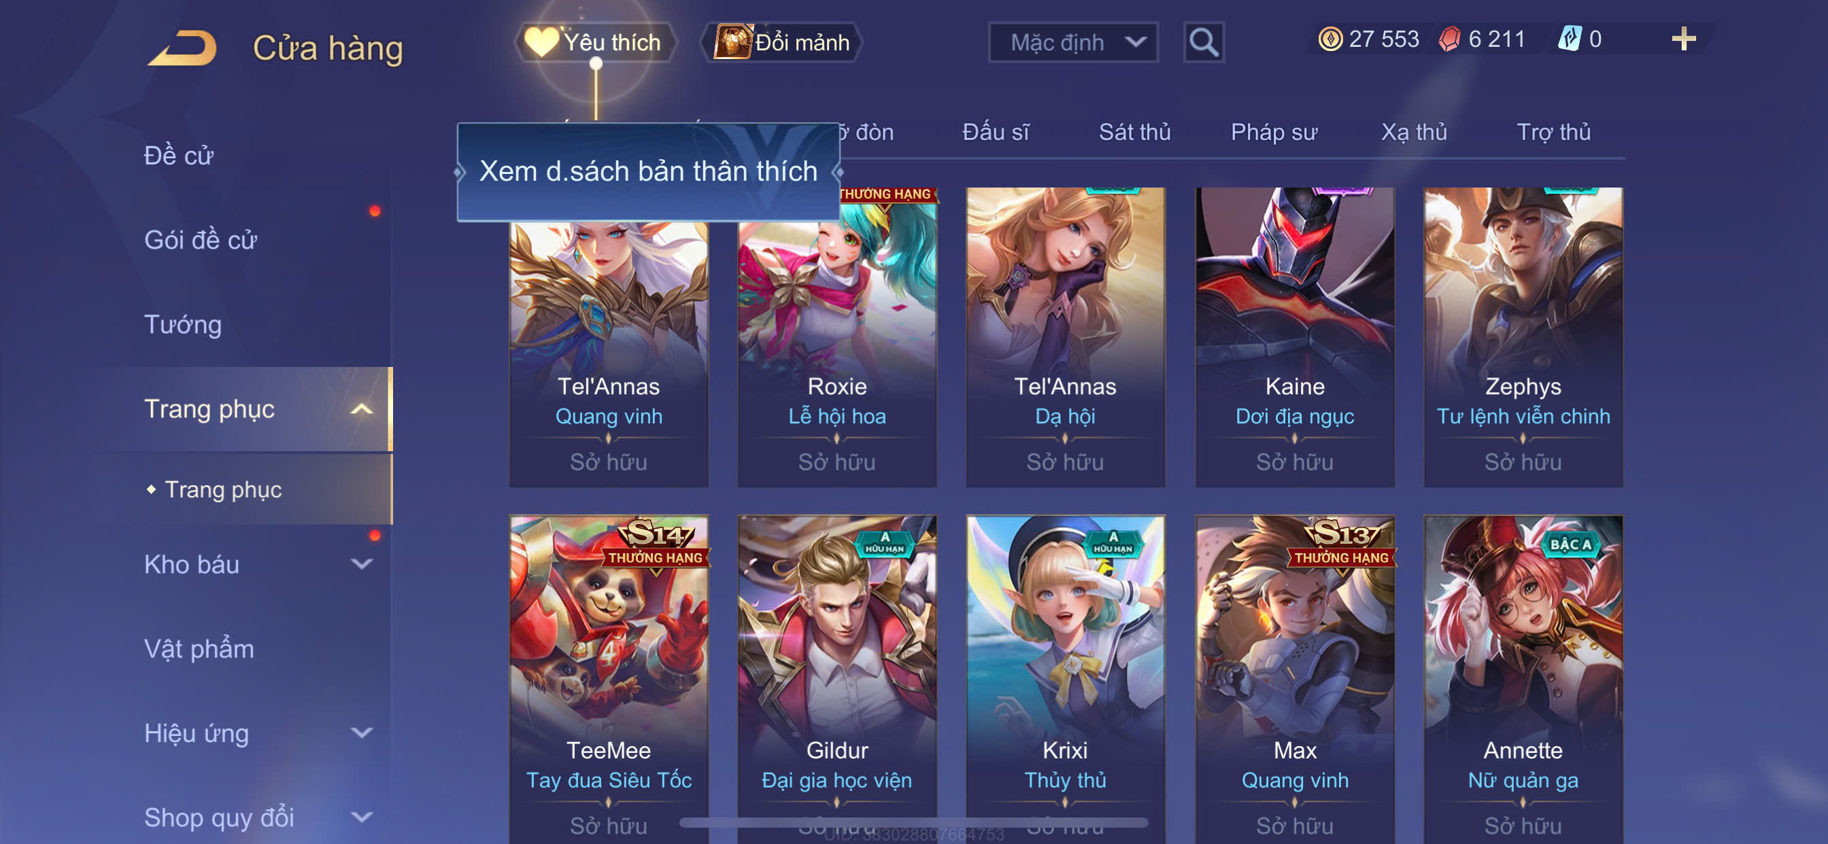Viewport: 1828px width, 844px height.
Task: Click the Đổi mảnh chest icon
Action: 732,41
